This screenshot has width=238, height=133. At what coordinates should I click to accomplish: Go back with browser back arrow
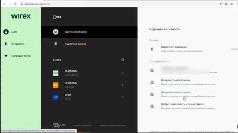click(4, 4)
